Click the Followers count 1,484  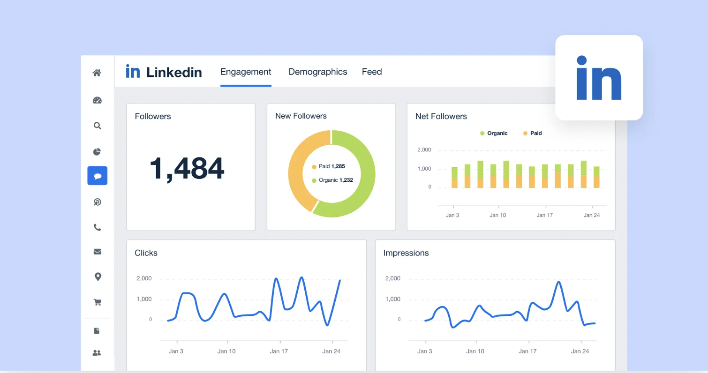coord(187,169)
